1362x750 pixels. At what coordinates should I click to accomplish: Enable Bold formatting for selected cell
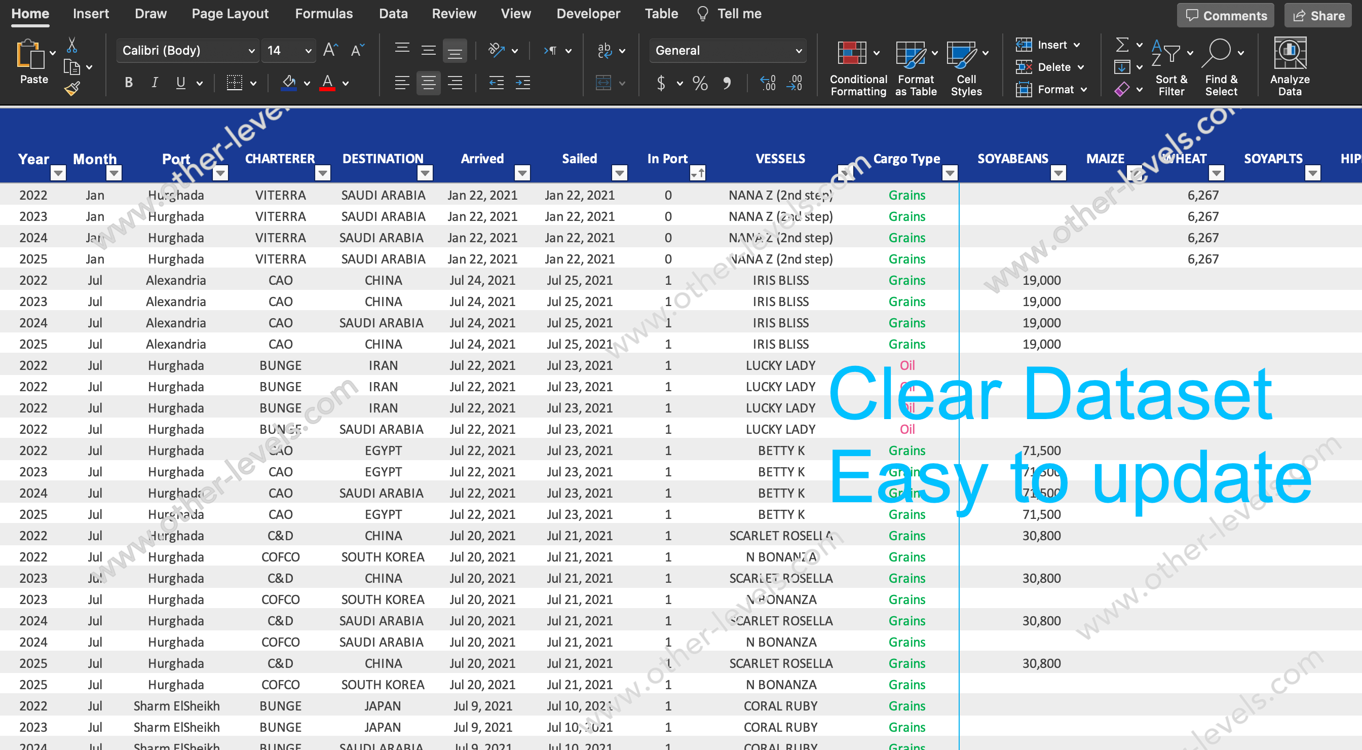click(x=130, y=85)
